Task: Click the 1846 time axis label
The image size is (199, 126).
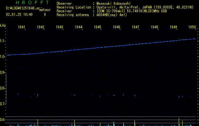Action: tap(116, 27)
